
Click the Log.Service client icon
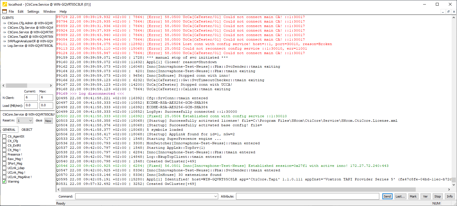5,46
